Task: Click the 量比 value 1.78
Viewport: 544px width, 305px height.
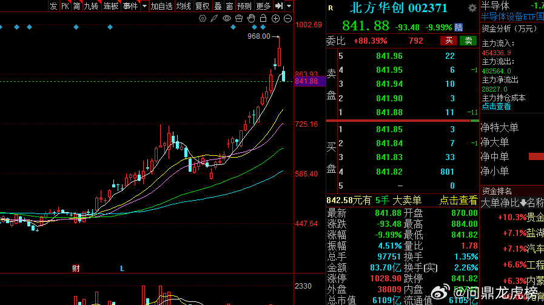Action: tap(469, 246)
